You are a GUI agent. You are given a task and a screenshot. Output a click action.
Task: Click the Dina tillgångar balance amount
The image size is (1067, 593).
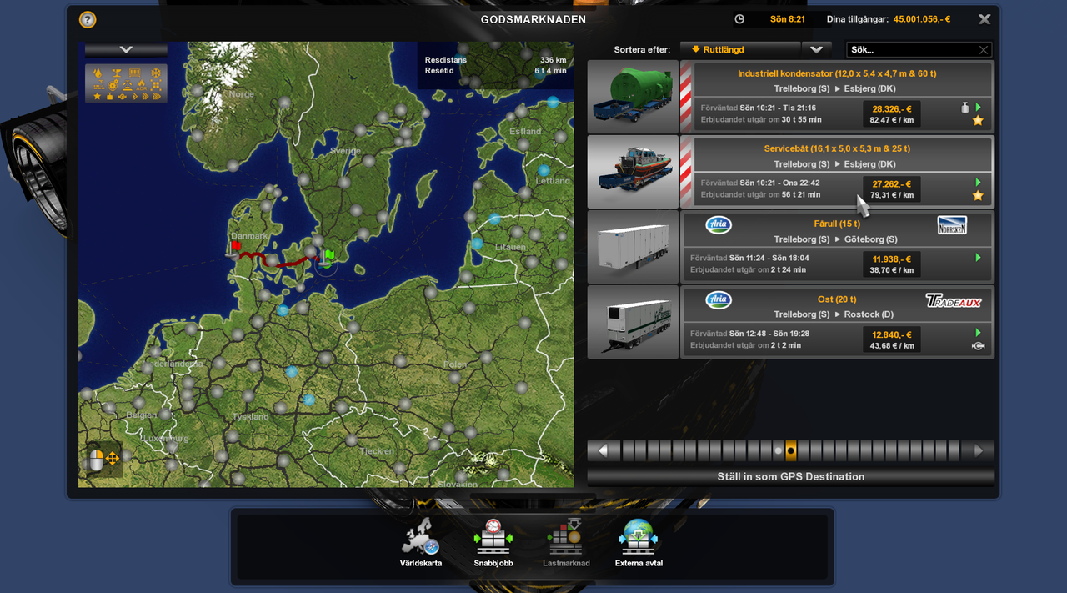[x=922, y=19]
